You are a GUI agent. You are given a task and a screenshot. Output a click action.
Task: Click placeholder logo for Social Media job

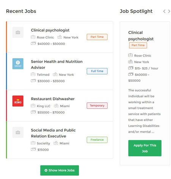(x=18, y=132)
